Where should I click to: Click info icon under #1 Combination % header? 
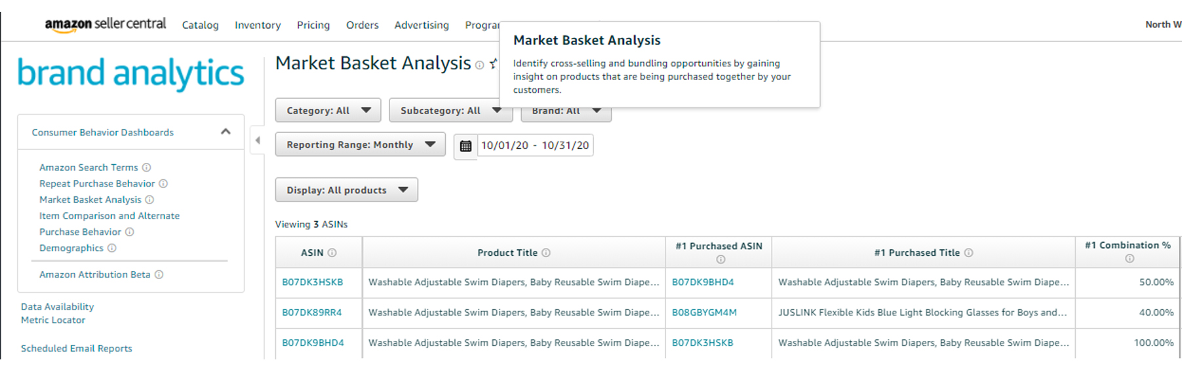1130,259
